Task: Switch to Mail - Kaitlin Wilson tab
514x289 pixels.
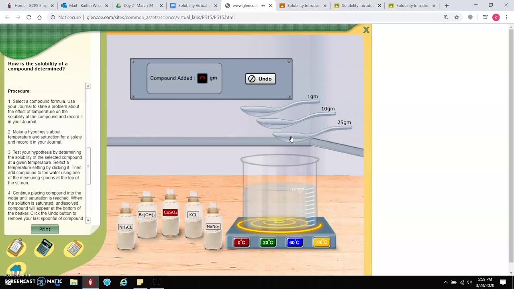Action: pyautogui.click(x=85, y=6)
